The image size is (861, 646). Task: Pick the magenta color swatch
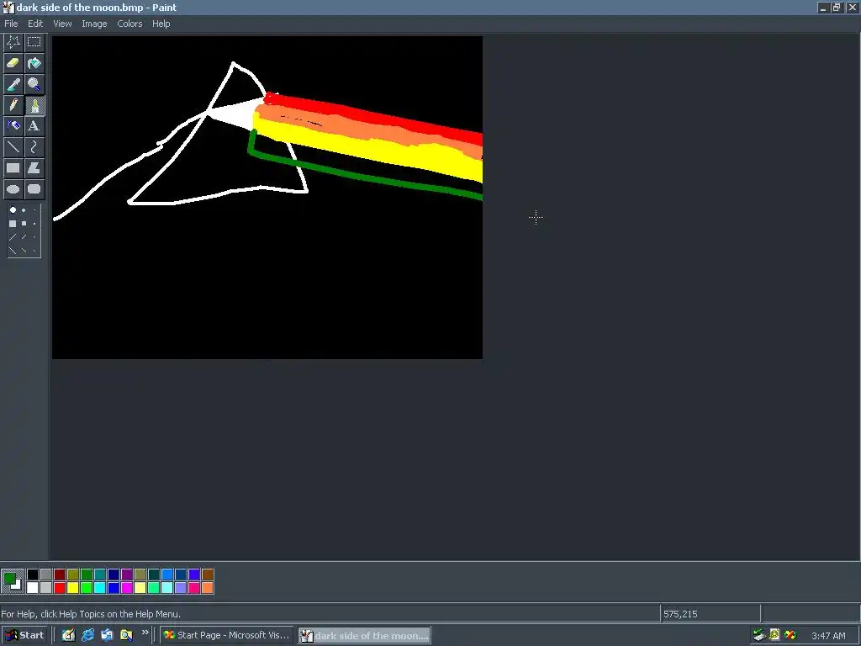127,588
